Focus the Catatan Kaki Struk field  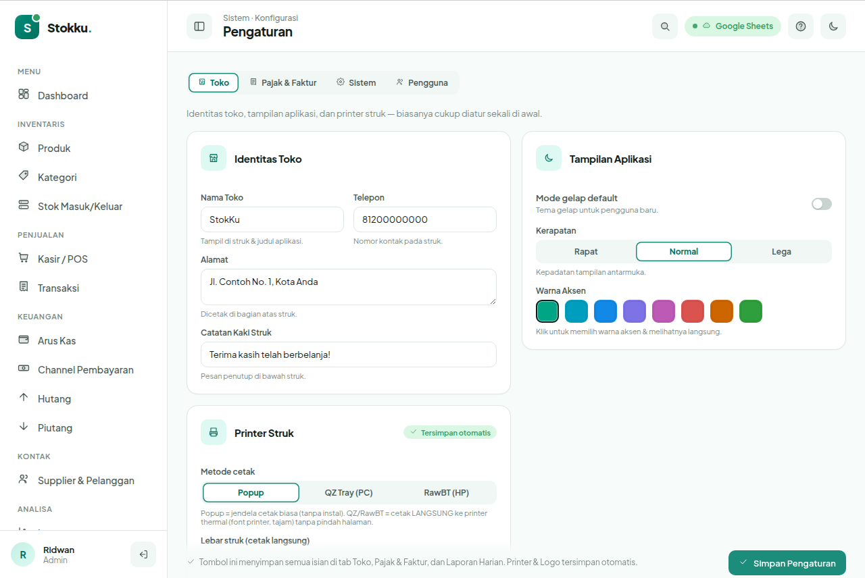coord(349,354)
